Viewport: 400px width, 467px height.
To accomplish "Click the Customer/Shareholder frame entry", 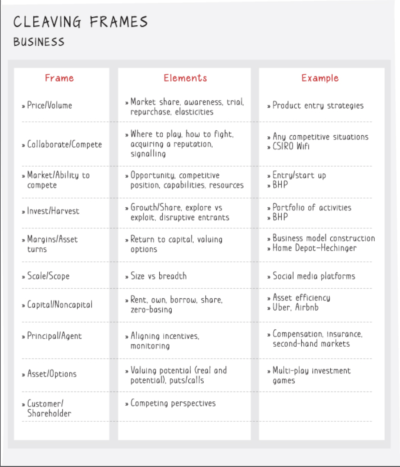I will tap(49, 408).
